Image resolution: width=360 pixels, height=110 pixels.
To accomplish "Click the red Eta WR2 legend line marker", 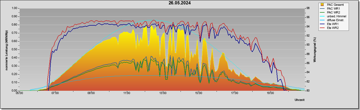I will [x=322, y=28].
